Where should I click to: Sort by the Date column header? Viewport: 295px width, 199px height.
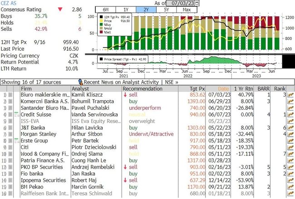(x=223, y=88)
